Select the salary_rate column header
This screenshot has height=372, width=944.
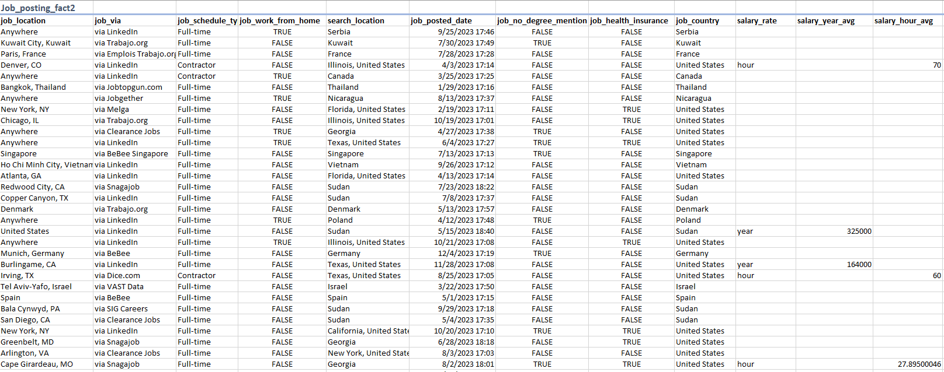[765, 20]
